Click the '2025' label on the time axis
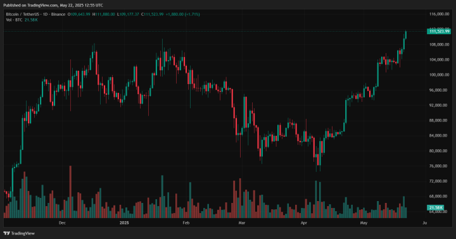 click(124, 223)
